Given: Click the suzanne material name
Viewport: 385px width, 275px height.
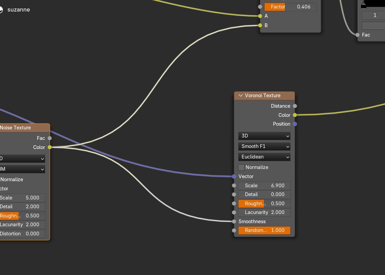Looking at the screenshot, I should [x=19, y=10].
